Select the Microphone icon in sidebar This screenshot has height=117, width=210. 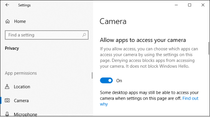[x=7, y=114]
